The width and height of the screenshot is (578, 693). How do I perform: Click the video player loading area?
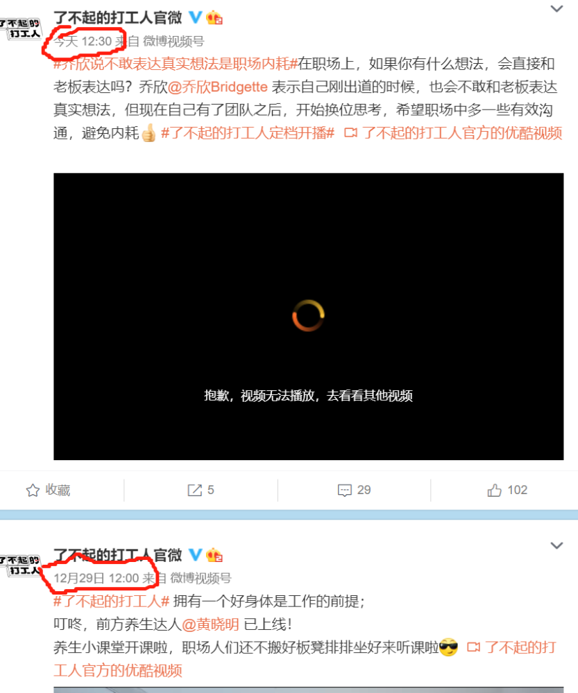(309, 317)
